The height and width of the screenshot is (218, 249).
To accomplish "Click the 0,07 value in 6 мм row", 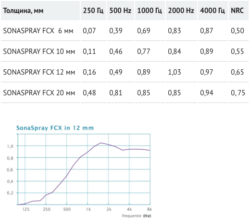I will click(89, 31).
